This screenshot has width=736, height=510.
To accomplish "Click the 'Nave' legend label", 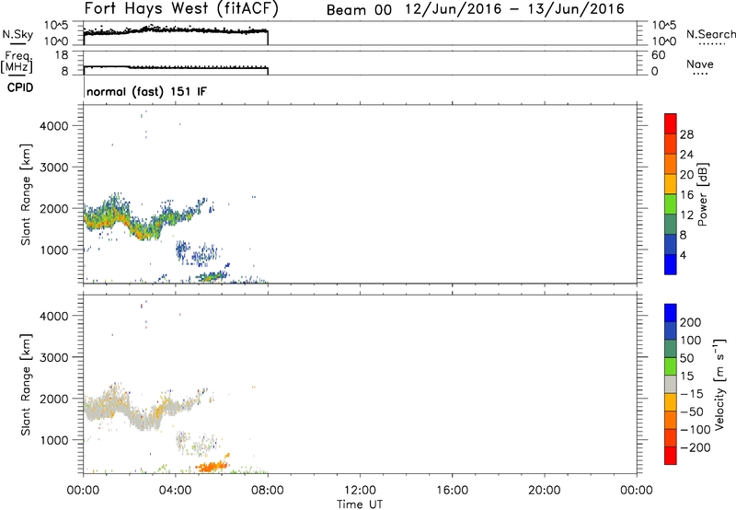I will [x=700, y=64].
